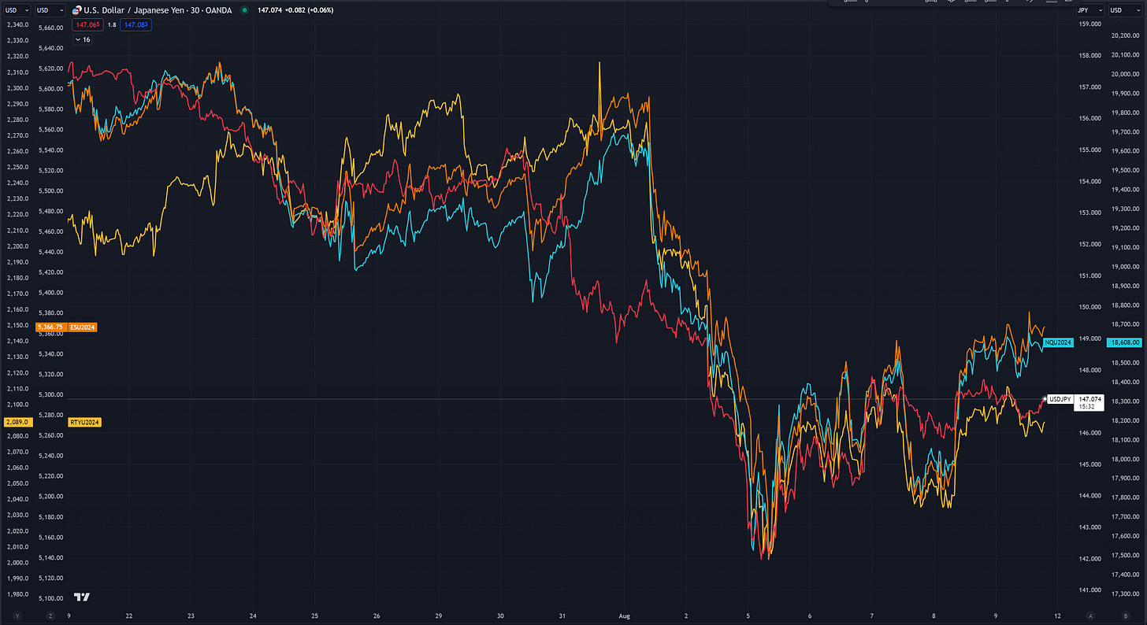
Task: Click the 147.074 countdown price tag
Action: pos(1089,403)
